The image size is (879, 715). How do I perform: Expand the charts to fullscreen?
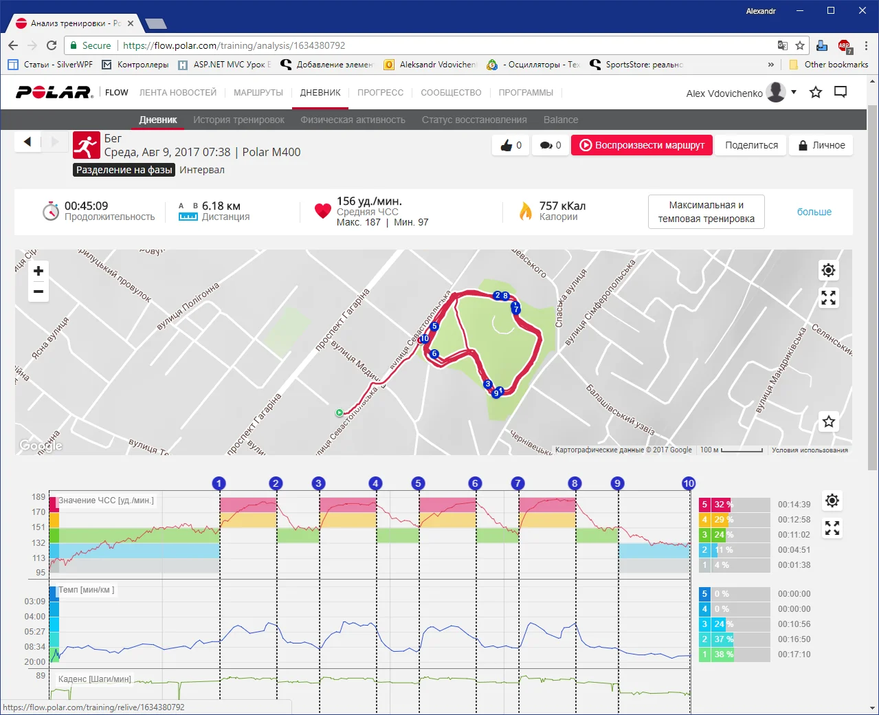click(x=832, y=528)
